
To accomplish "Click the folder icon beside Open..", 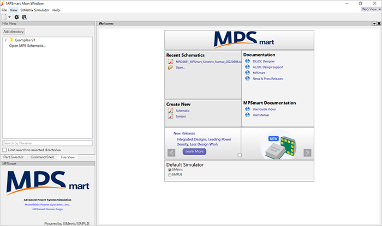I will (x=170, y=68).
